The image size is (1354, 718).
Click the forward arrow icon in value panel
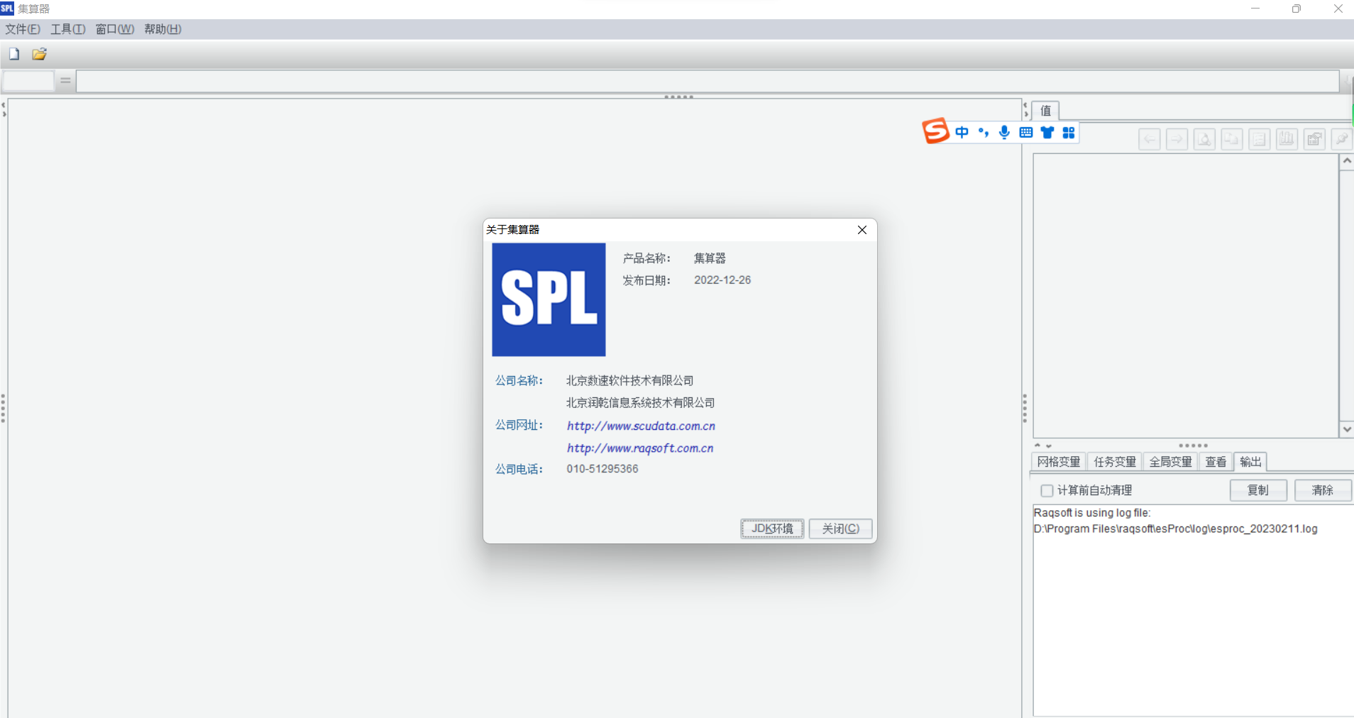[x=1177, y=139]
